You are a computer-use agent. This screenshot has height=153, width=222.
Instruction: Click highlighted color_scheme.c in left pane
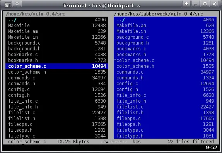tap(57, 66)
